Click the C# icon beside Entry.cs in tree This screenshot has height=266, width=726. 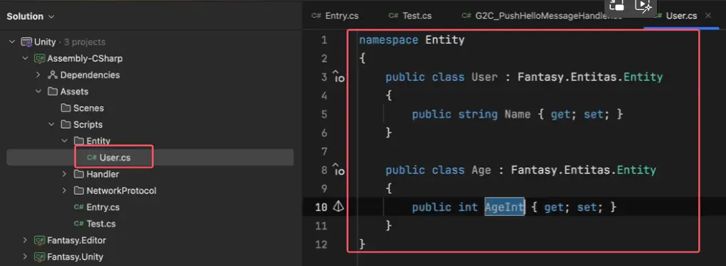79,207
